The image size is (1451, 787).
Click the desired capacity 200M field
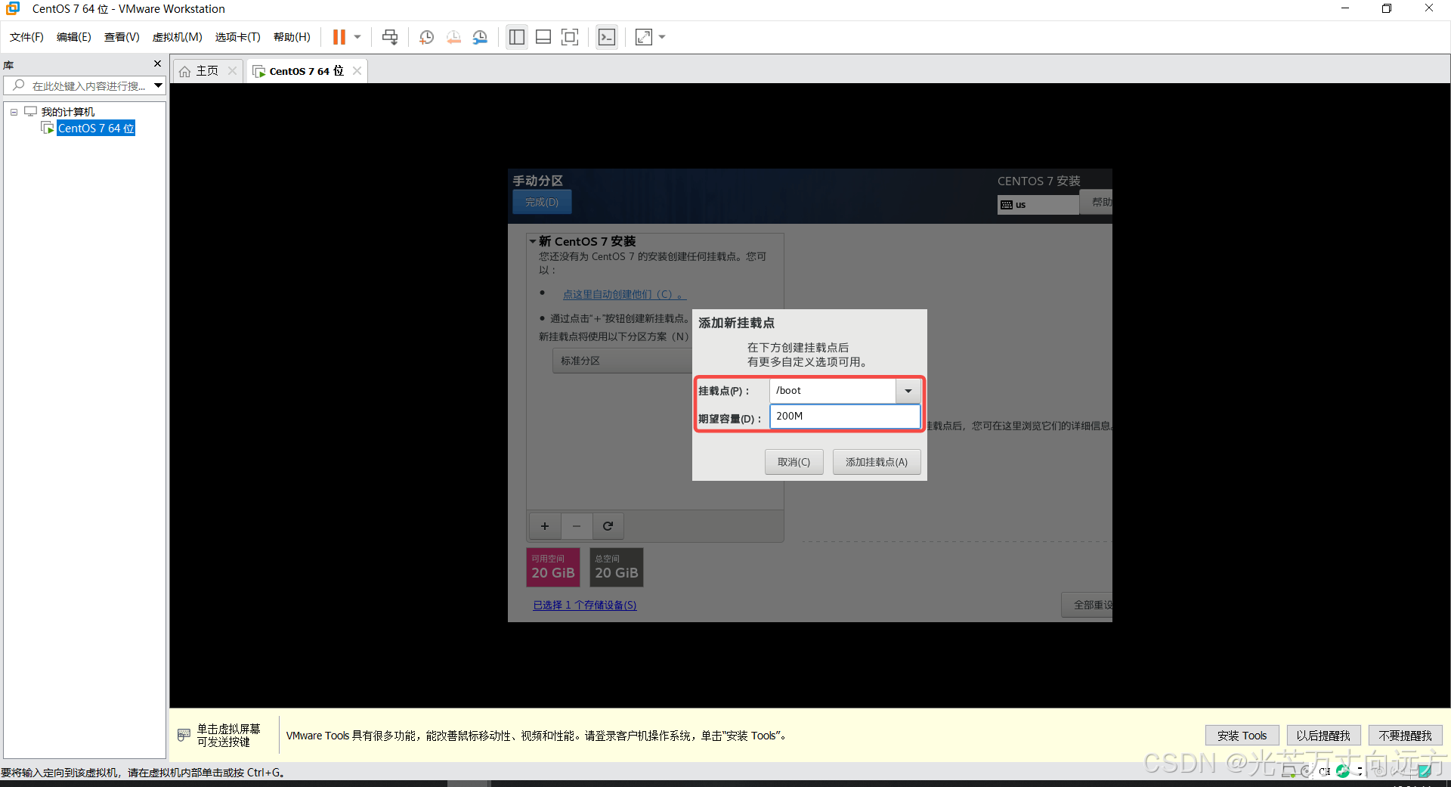tap(845, 417)
